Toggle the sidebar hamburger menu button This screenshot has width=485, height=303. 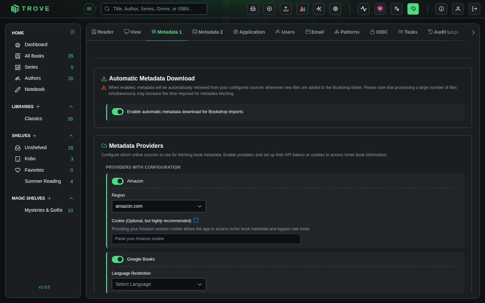[89, 9]
